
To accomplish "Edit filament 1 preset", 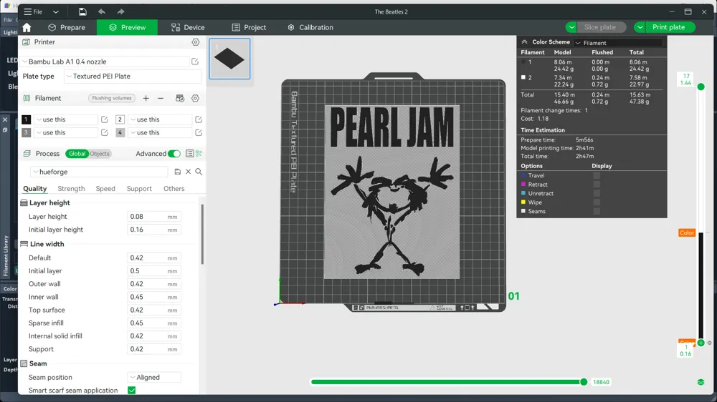I will [104, 119].
